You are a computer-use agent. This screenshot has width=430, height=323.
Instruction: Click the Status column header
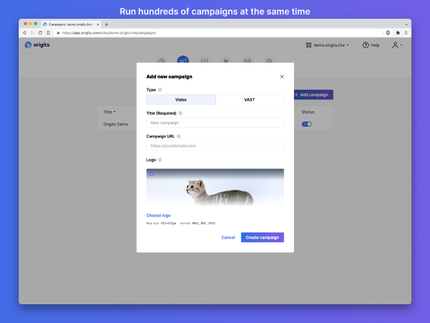308,112
